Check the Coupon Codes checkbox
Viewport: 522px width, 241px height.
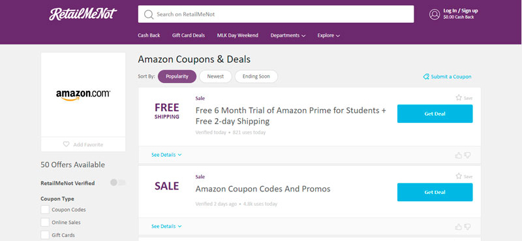(45, 210)
